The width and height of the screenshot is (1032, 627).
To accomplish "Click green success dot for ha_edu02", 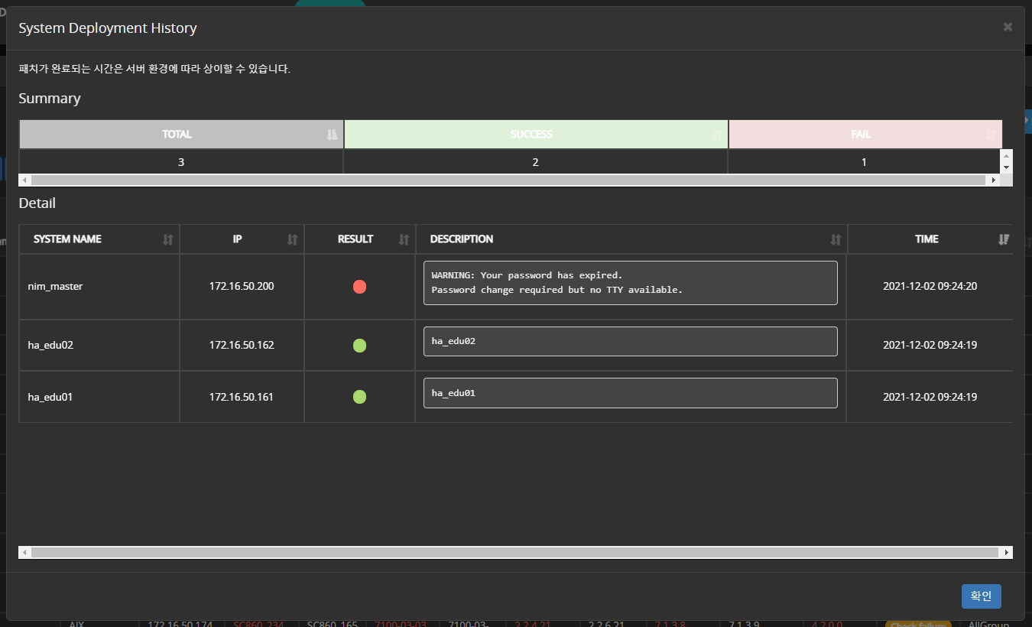I will tap(359, 346).
